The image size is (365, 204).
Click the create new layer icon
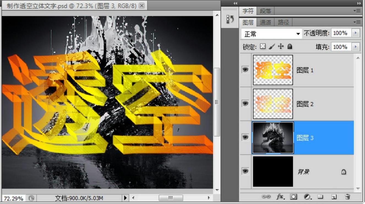click(x=334, y=197)
